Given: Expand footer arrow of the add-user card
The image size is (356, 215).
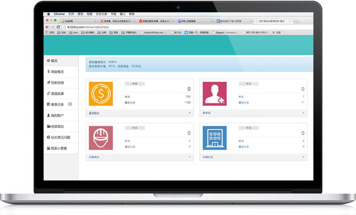Looking at the screenshot, I should tap(303, 113).
